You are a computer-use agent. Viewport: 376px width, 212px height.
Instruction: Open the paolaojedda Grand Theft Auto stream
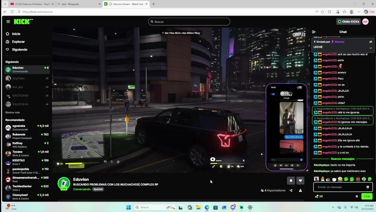pos(27,171)
